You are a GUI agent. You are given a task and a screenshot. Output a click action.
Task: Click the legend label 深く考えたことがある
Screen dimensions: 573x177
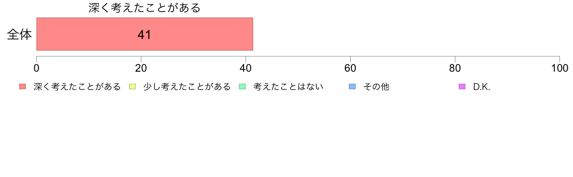(x=77, y=87)
